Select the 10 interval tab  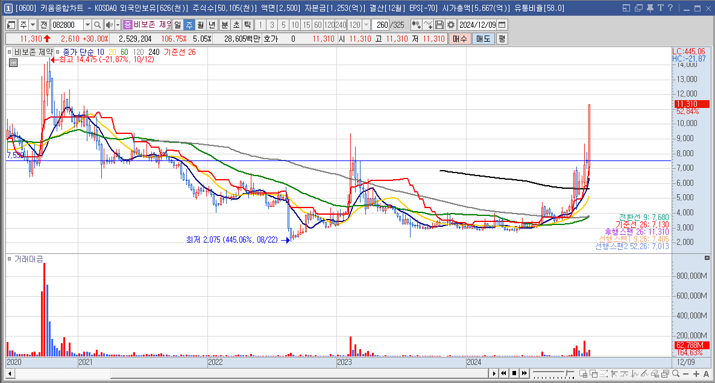tap(295, 25)
